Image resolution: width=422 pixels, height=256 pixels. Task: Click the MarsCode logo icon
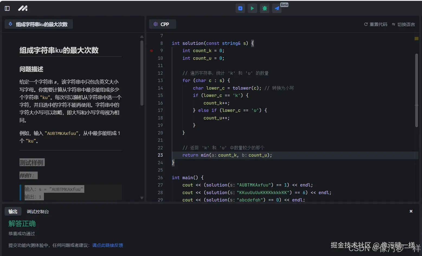coord(23,8)
